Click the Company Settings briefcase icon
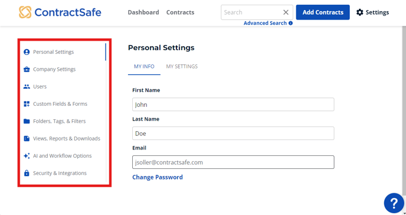This screenshot has height=215, width=406. 27,70
